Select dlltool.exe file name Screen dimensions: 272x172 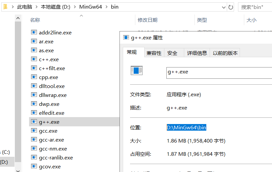52,86
